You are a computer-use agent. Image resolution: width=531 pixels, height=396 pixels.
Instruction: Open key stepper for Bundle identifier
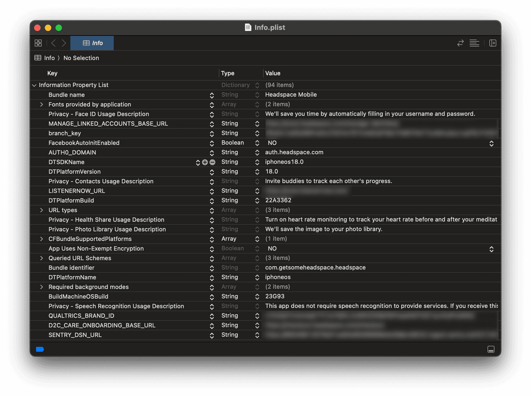tap(212, 268)
